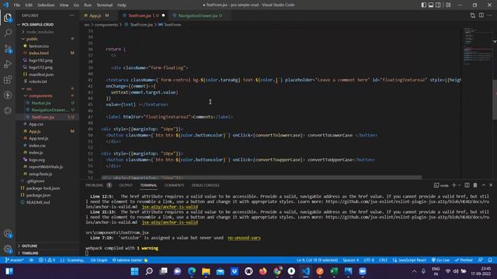Change the Spaces: 4 indentation setting

pyautogui.click(x=350, y=260)
